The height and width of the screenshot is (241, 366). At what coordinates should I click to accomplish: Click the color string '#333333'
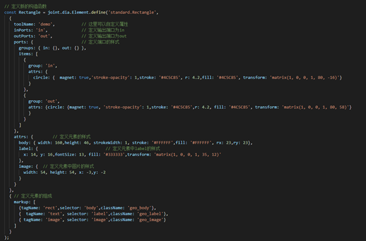click(x=114, y=155)
